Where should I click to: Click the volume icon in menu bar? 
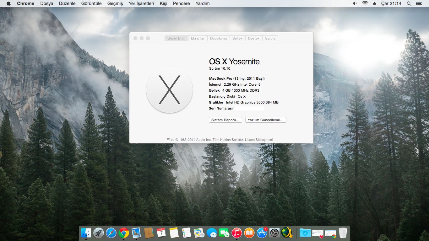coord(355,3)
